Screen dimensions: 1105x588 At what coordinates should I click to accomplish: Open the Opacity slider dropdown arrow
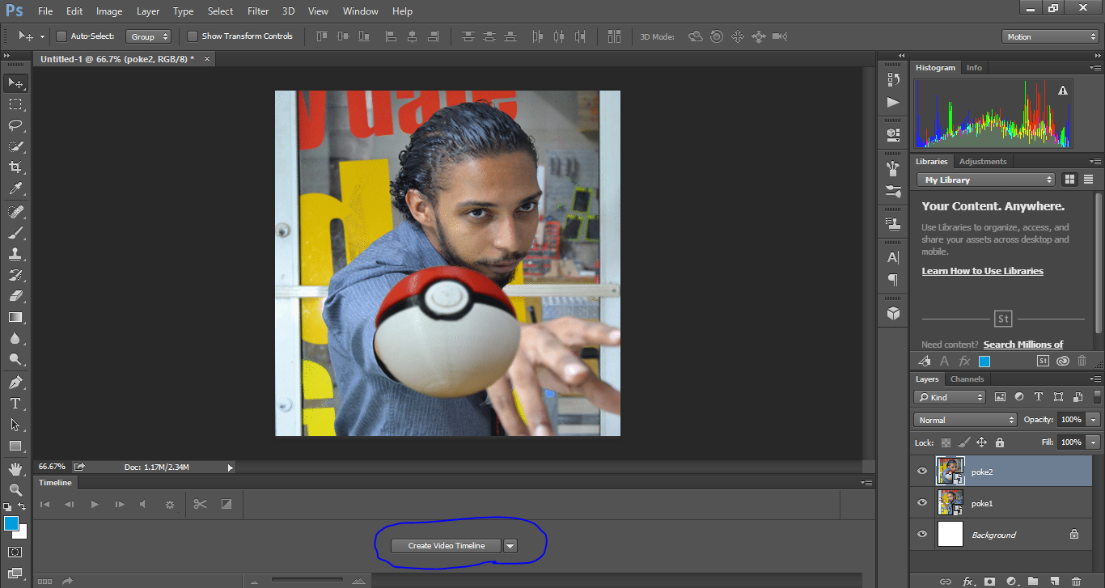(1094, 420)
